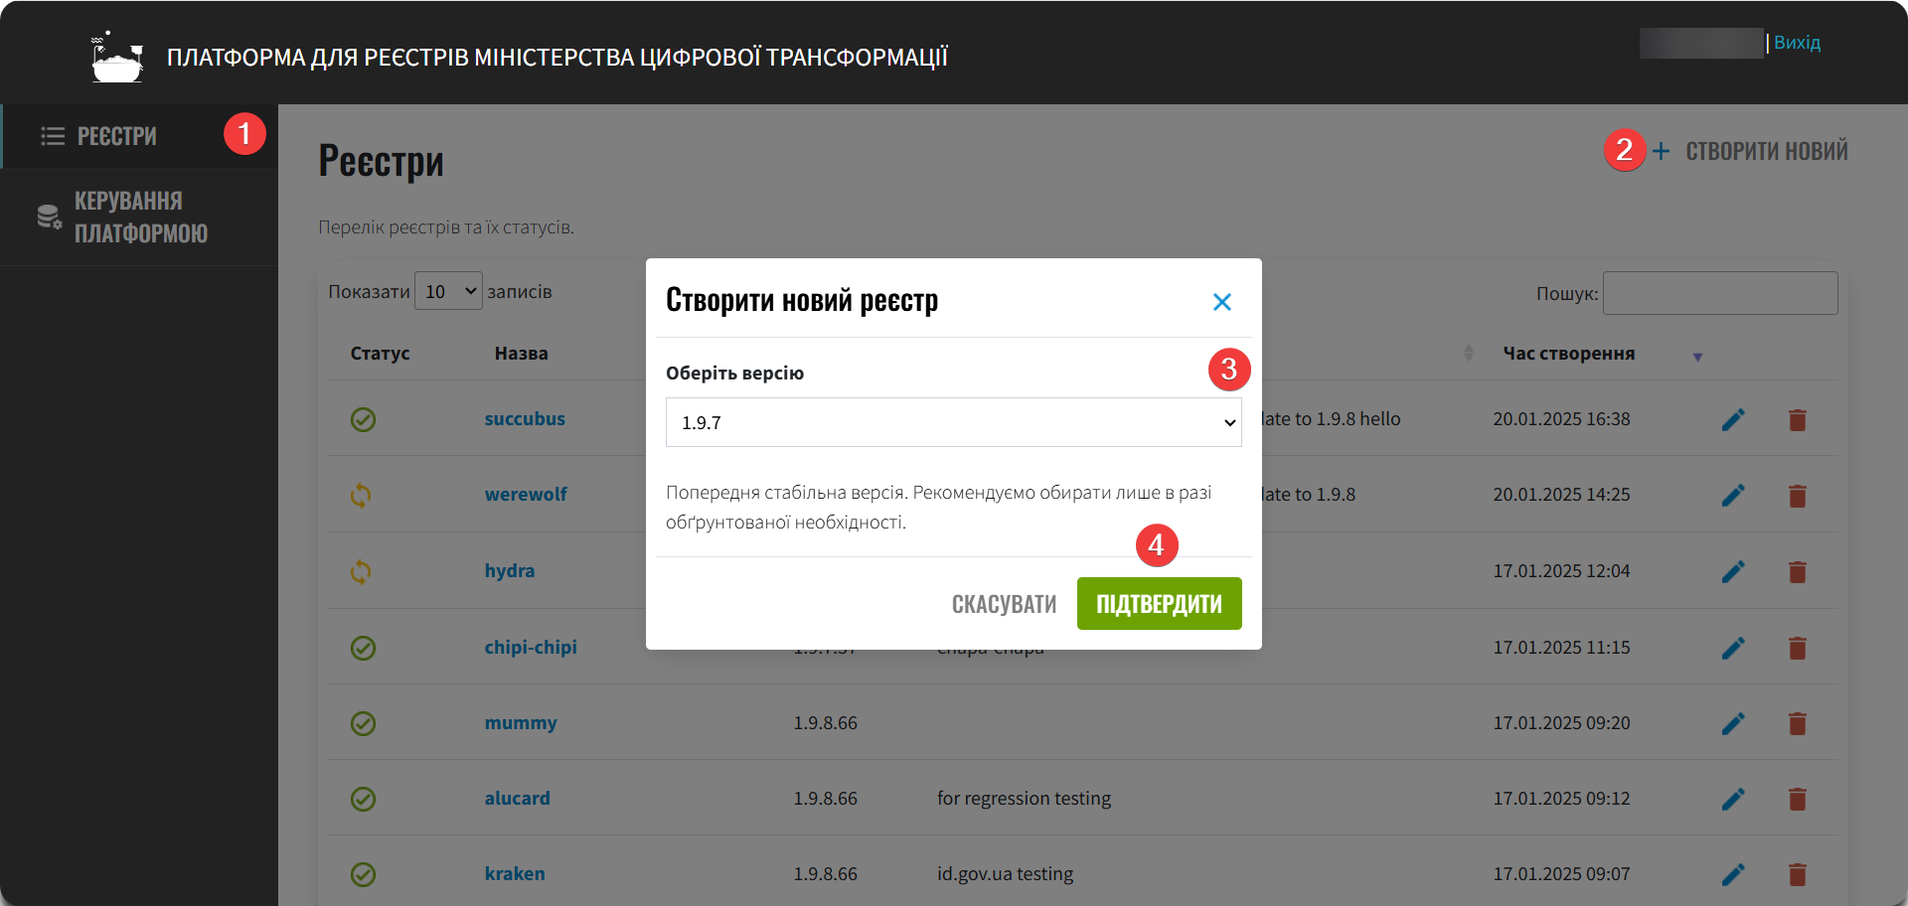The image size is (1908, 906).
Task: Close the Створити новий реєстр dialog
Action: tap(1222, 302)
